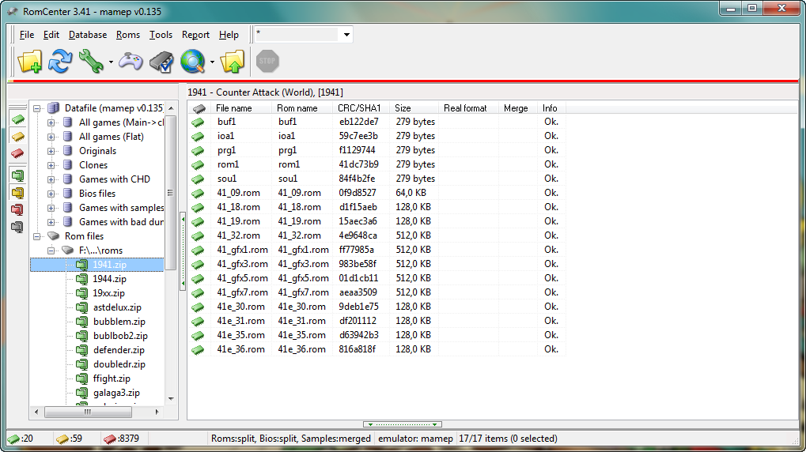Click the globe magnifier search icon
The width and height of the screenshot is (806, 452).
(192, 61)
